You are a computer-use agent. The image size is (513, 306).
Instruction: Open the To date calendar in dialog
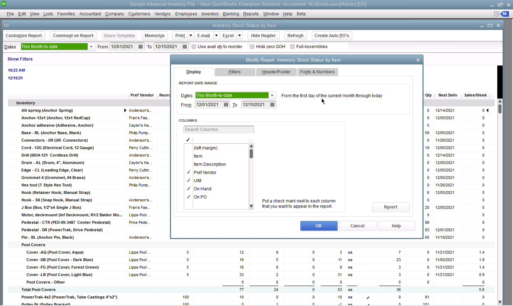coord(272,105)
